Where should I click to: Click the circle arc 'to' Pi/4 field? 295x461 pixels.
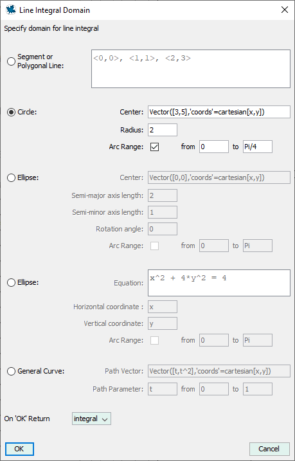[x=258, y=147]
